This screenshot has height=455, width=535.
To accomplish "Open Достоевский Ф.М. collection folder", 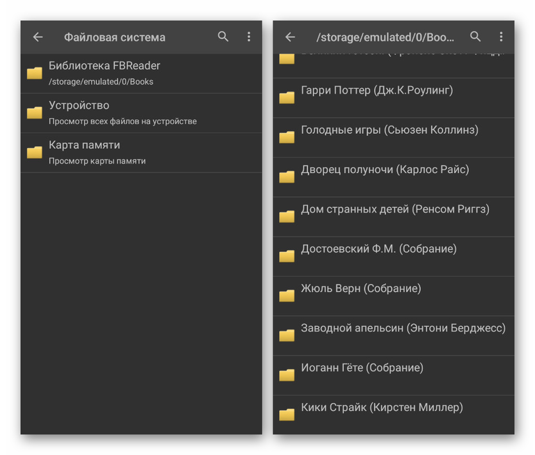I will click(378, 249).
